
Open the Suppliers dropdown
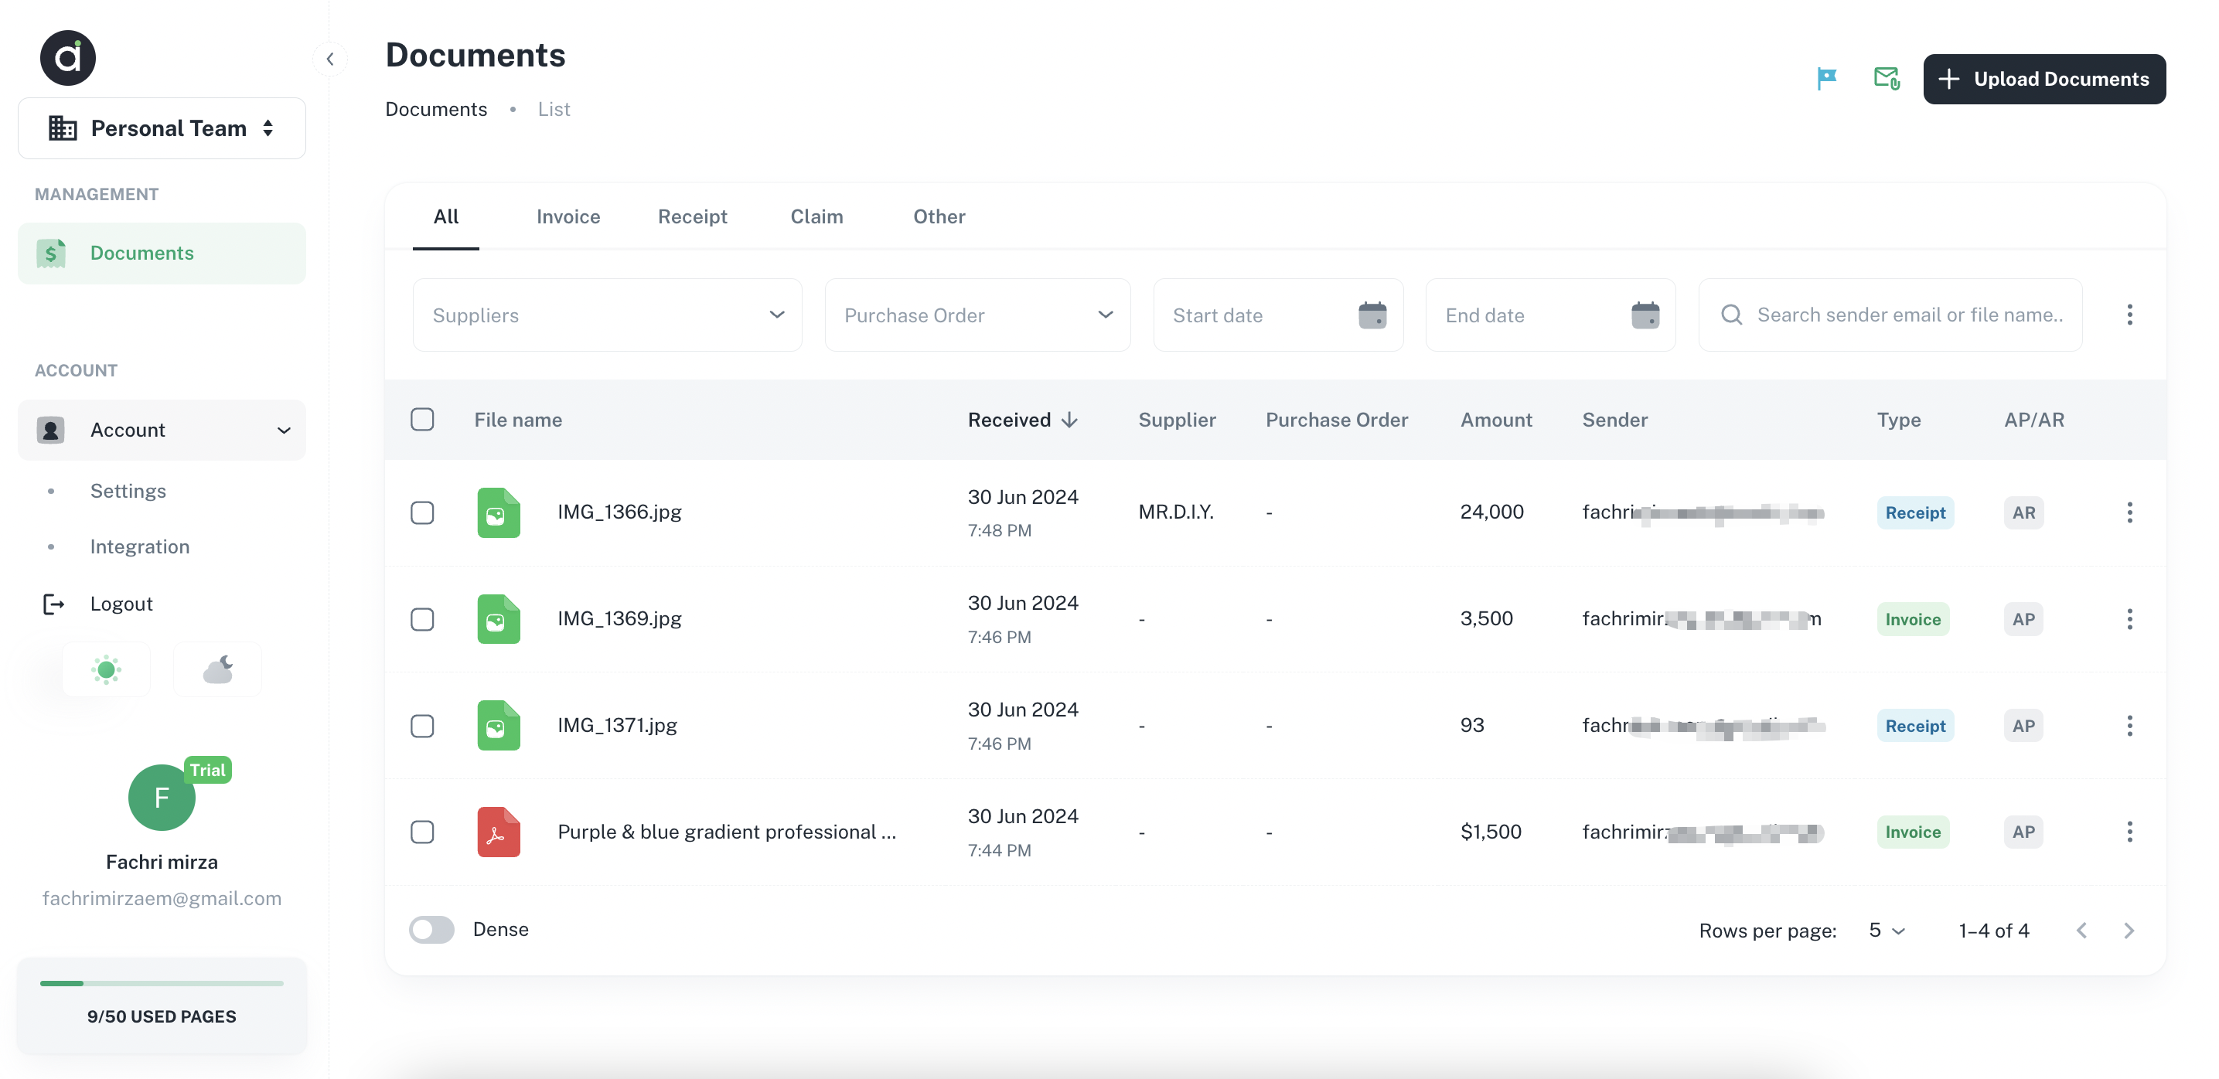pos(607,315)
